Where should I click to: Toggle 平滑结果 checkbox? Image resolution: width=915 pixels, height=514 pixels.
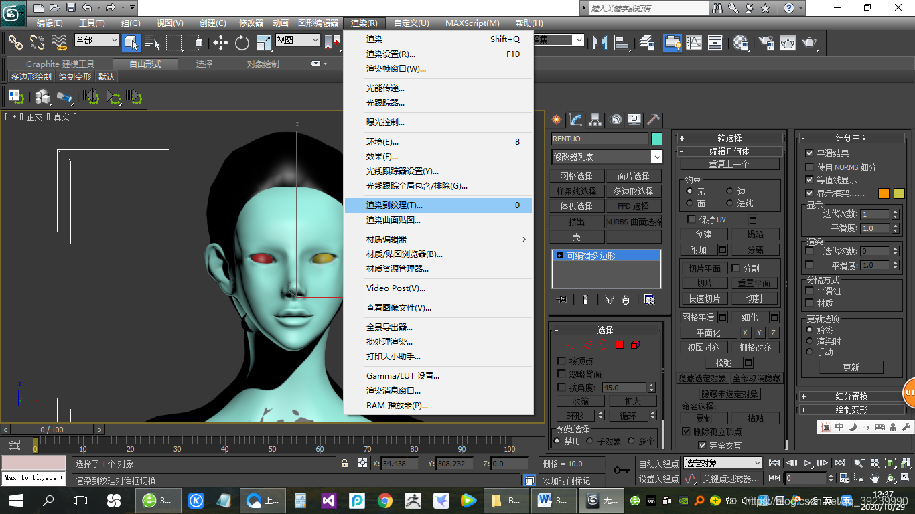click(x=810, y=153)
